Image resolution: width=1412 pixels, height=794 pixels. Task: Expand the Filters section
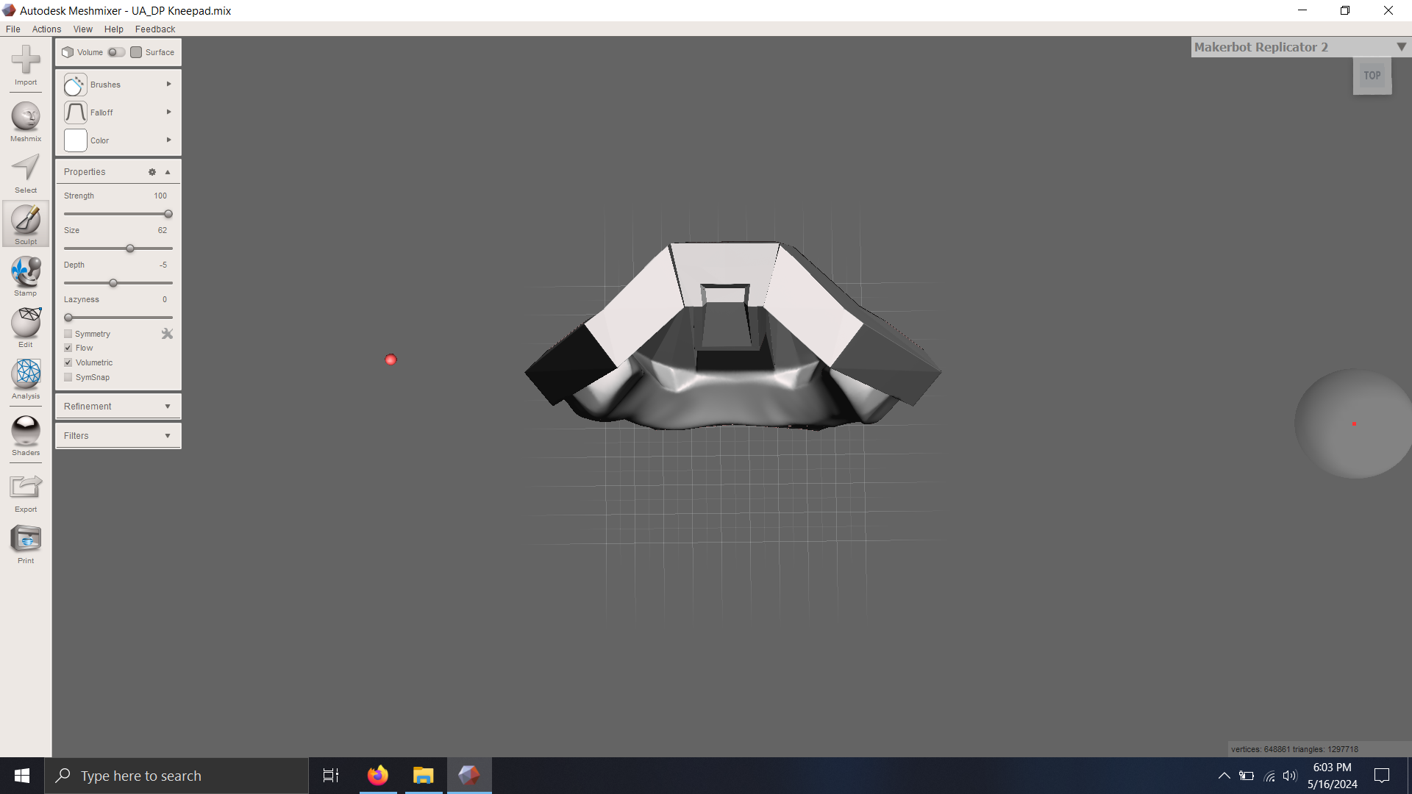(x=118, y=436)
